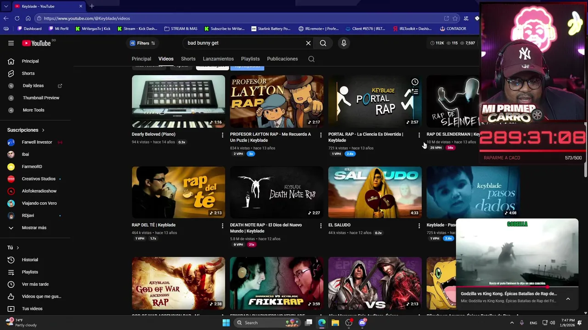
Task: Open the FrikiRap thumbnail
Action: coord(277,283)
